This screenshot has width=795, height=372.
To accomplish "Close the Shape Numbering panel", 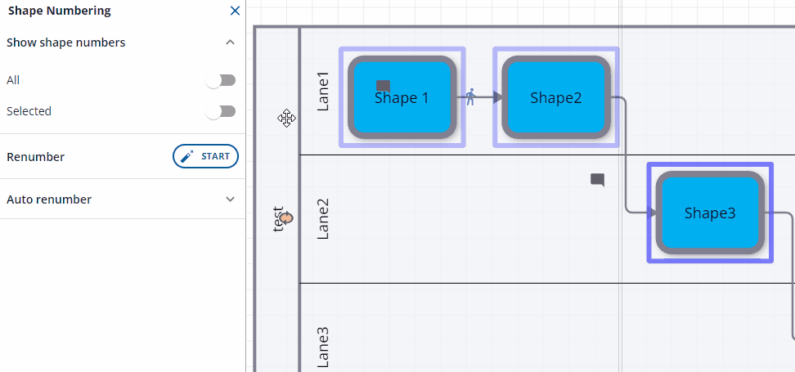I will [235, 11].
